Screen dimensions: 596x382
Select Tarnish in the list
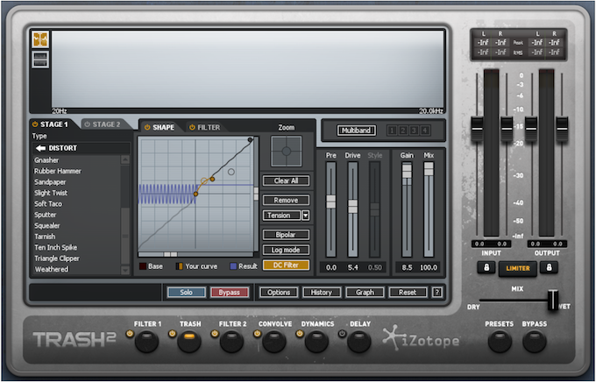tap(45, 237)
